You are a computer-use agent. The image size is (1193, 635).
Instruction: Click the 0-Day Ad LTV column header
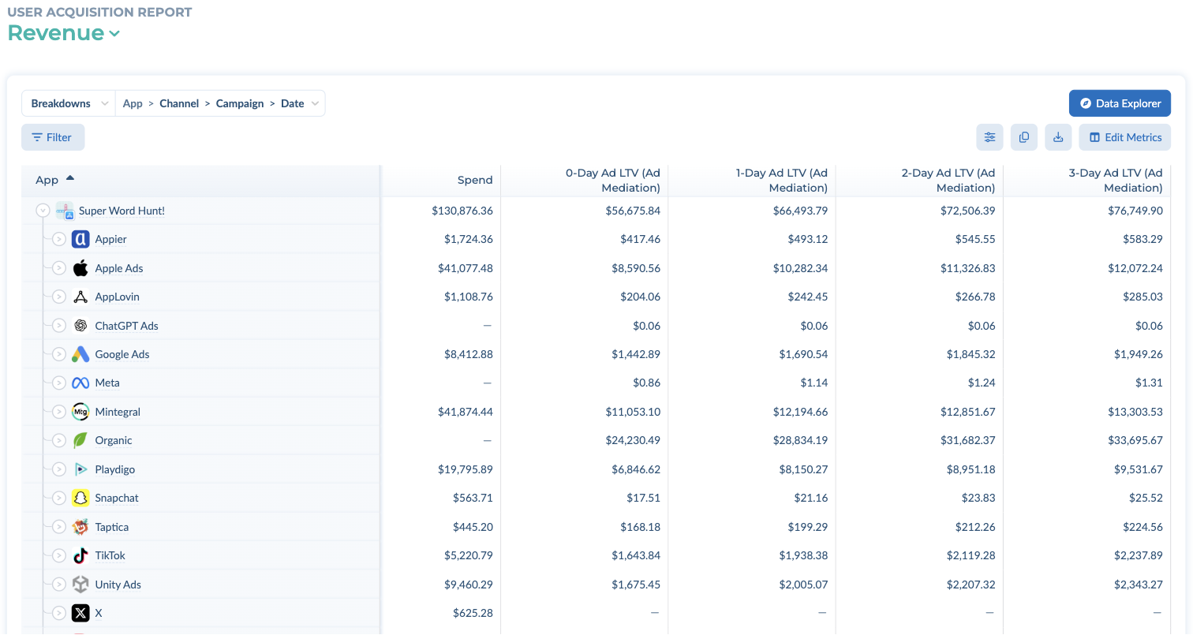(612, 180)
